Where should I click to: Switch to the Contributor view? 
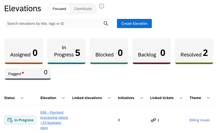click(x=83, y=9)
